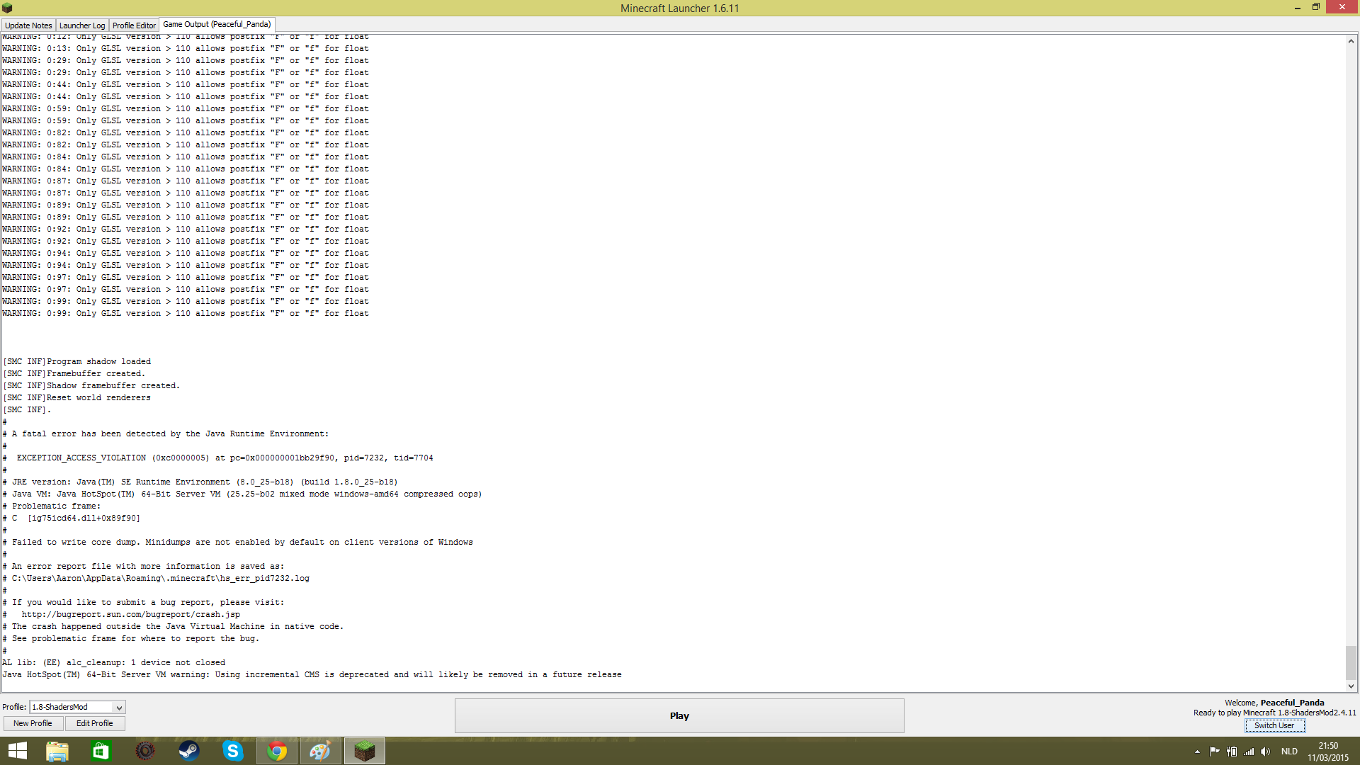Click 'Reset world renderers' log line
This screenshot has width=1360, height=765.
coord(77,398)
